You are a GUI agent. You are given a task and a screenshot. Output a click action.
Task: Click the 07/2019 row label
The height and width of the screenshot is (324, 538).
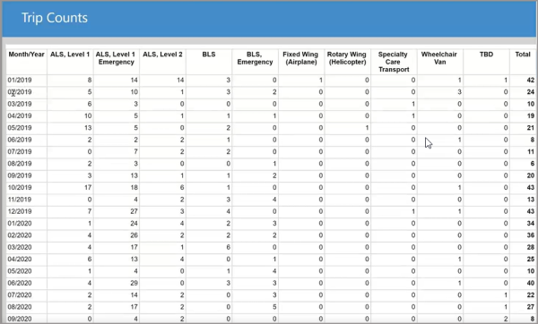[x=20, y=151]
